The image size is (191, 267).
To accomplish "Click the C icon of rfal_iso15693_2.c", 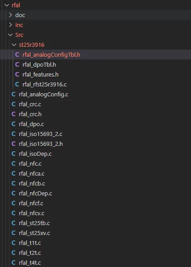I will coord(13,134).
